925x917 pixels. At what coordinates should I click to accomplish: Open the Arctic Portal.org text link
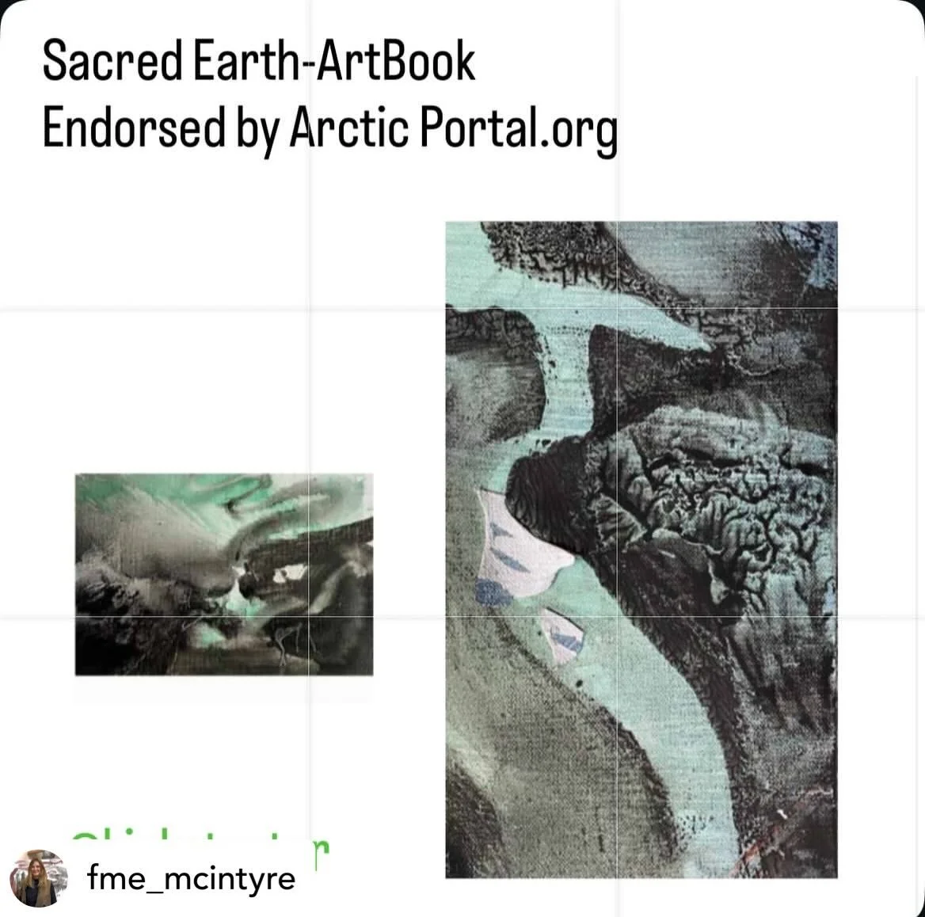pos(453,129)
